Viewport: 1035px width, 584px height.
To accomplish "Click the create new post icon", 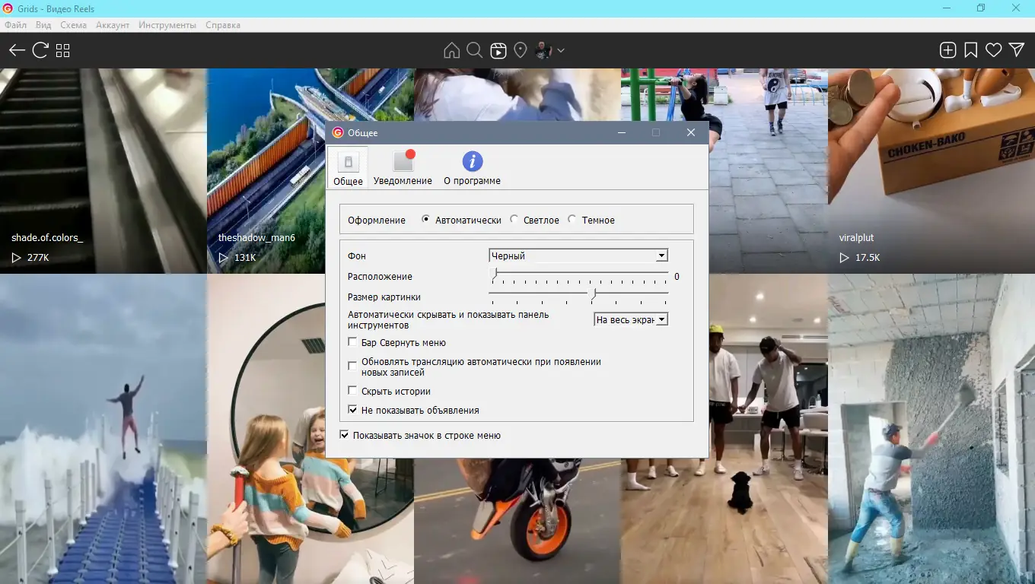I will pyautogui.click(x=947, y=49).
